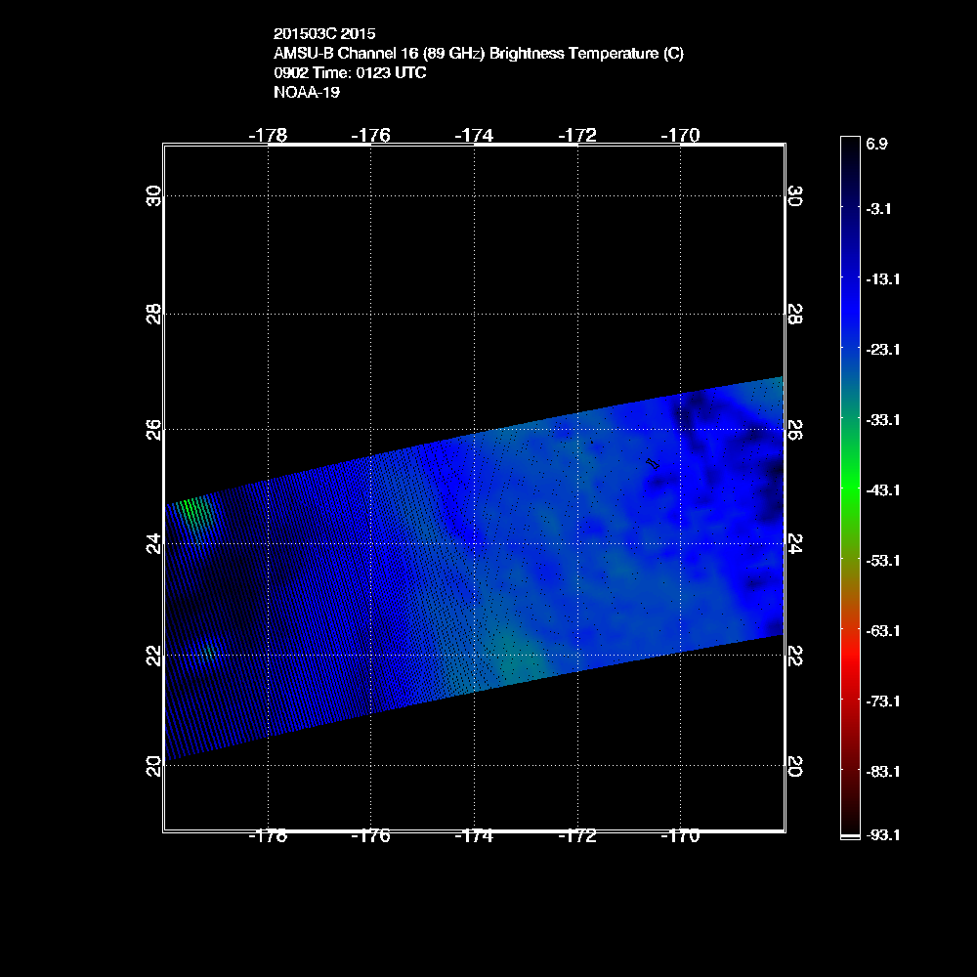Click the latitude 30 label on left axis
The image size is (977, 977).
[152, 196]
